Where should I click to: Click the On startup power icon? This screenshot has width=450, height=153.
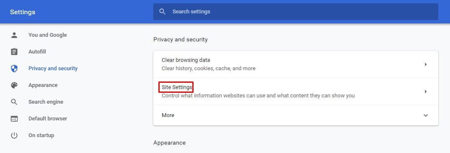click(14, 135)
